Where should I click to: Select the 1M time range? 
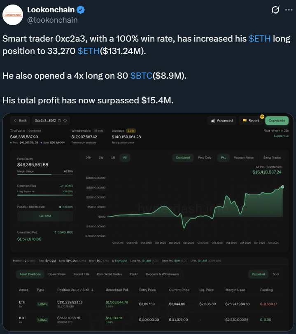click(113, 157)
